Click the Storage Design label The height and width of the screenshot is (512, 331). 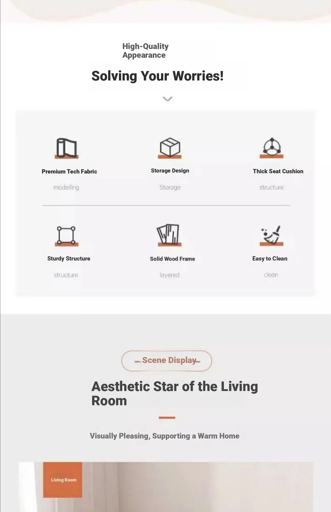[170, 171]
